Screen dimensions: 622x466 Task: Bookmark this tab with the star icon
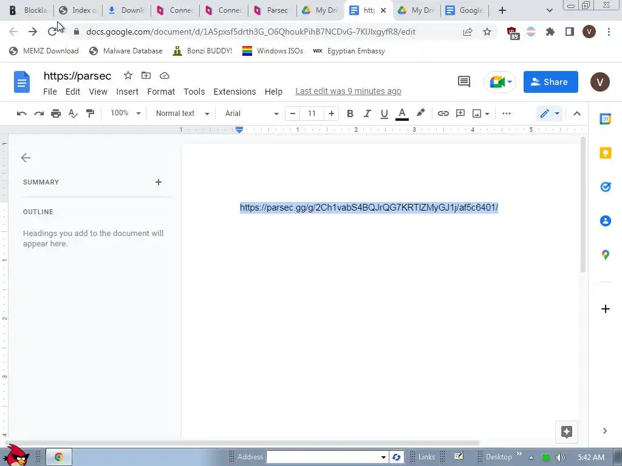[487, 32]
